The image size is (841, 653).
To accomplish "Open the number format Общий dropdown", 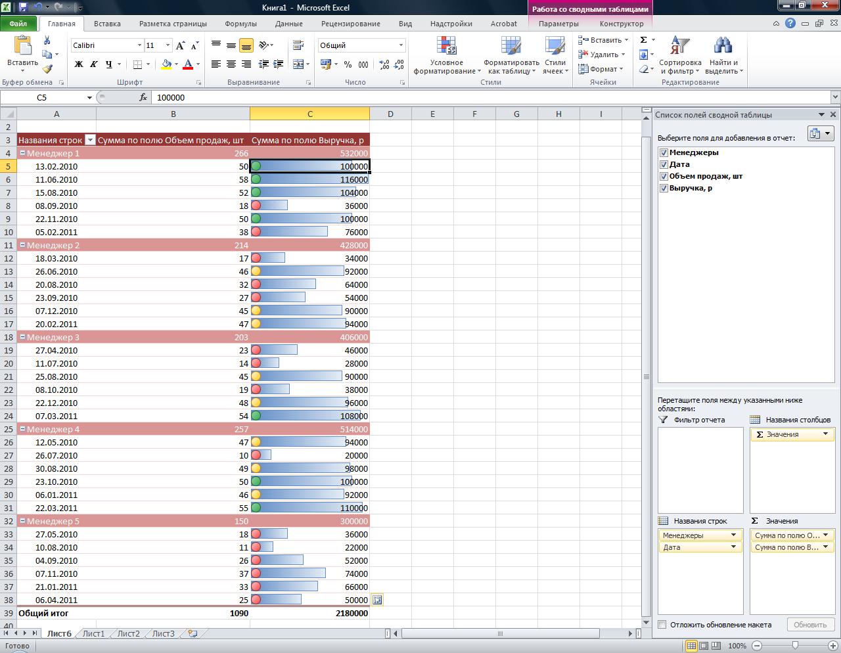I will coord(401,45).
